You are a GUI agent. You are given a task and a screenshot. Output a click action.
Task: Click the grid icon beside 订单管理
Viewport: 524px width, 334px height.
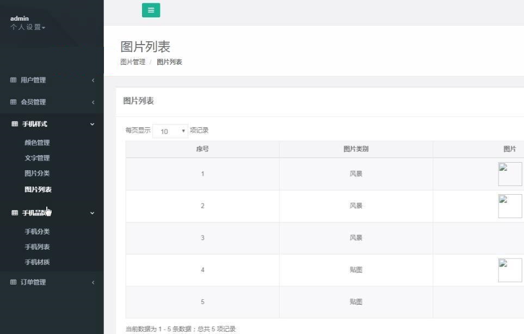point(14,282)
